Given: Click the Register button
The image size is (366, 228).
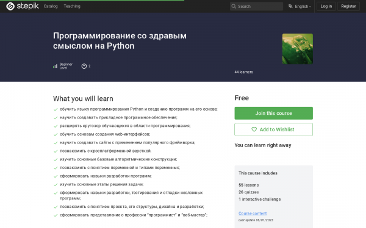Looking at the screenshot, I should point(348,6).
